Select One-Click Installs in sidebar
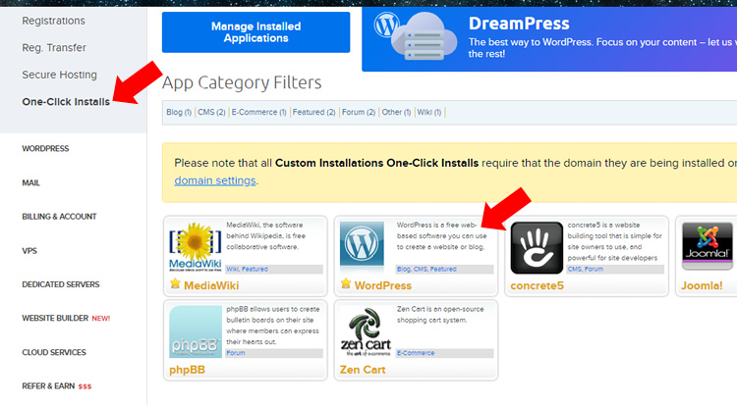The height and width of the screenshot is (405, 737). point(66,102)
